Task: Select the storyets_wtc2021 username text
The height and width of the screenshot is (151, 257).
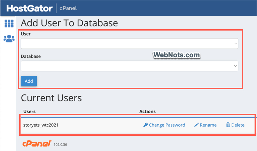Action: coord(41,125)
